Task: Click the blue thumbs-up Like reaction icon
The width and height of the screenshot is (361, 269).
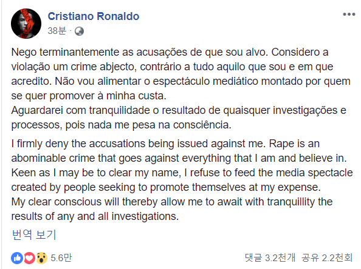Action: pos(17,258)
